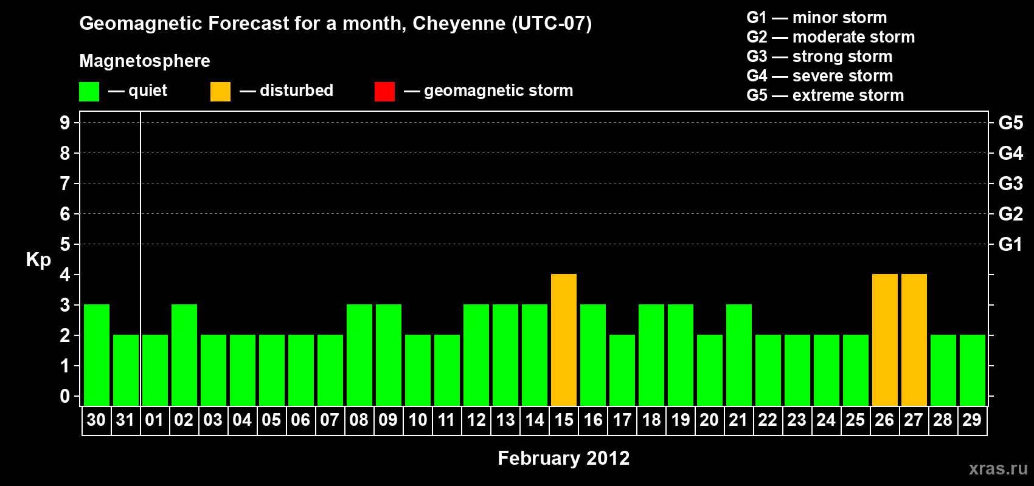
Task: Click date label 26 on the axis
Action: click(884, 420)
